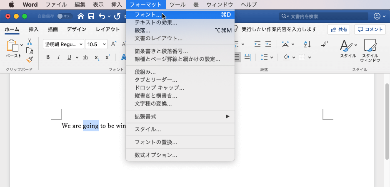The width and height of the screenshot is (390, 187).
Task: Choose フォント... from Format menu
Action: tap(180, 15)
